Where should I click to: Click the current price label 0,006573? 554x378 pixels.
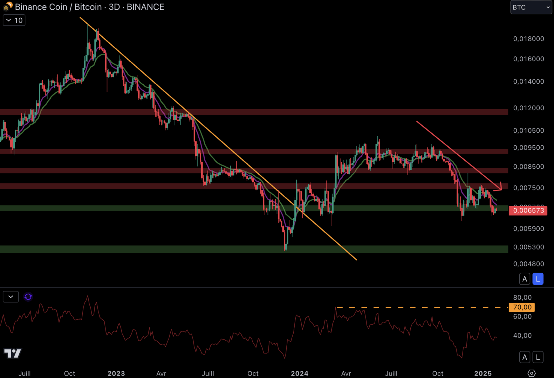click(528, 210)
